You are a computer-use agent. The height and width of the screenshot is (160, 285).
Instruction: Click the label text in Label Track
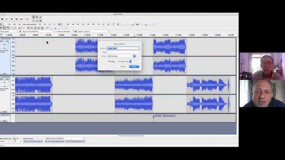pos(165,116)
